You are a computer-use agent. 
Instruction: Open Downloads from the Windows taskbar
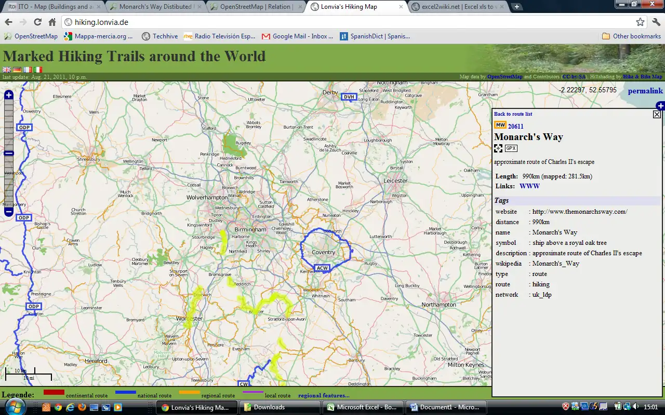click(x=281, y=407)
